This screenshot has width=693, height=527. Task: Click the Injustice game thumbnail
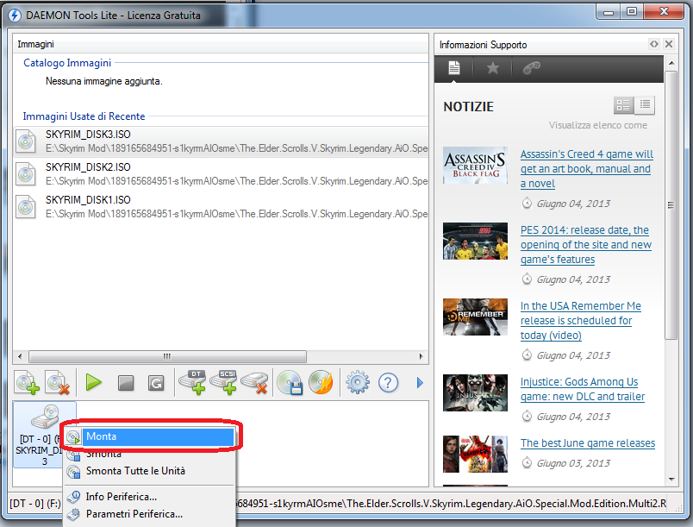coord(475,393)
